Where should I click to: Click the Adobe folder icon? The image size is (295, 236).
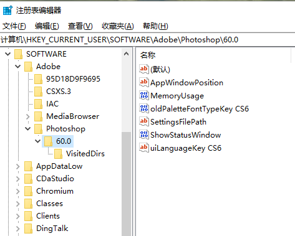(x=28, y=67)
